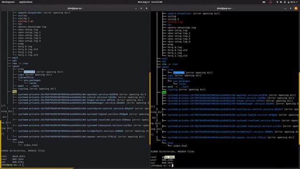Open the system menu dropdown arrow in the top bar
This screenshot has width=300, height=169.
point(297,2)
